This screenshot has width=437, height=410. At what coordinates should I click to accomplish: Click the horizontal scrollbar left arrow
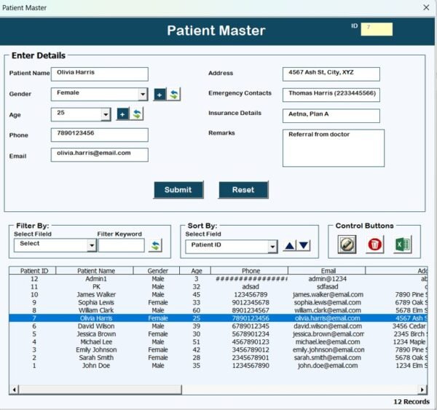coord(14,390)
